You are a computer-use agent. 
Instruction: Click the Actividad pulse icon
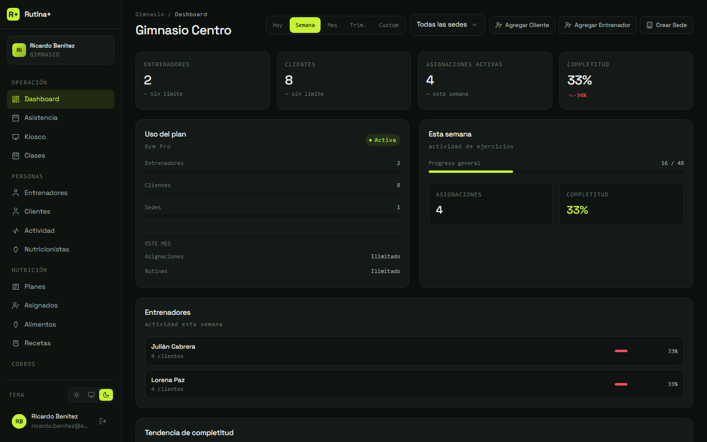[x=16, y=231]
